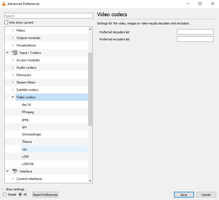Expand the Demuxers node
Screen dimensions: 219x200
[x=13, y=75]
